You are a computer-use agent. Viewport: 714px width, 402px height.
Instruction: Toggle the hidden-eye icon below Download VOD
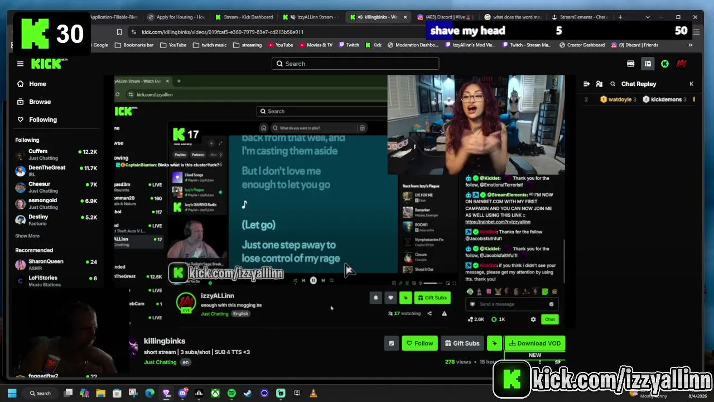558,362
